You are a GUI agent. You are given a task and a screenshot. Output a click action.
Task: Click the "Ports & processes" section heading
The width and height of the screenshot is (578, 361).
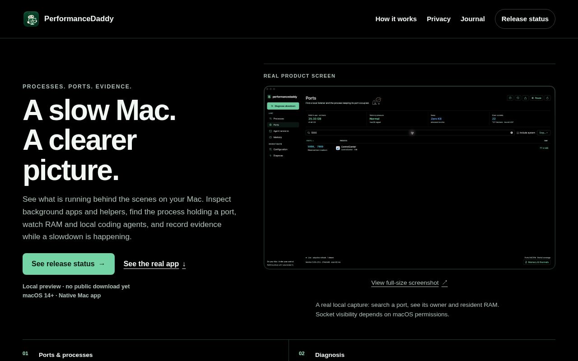point(66,355)
